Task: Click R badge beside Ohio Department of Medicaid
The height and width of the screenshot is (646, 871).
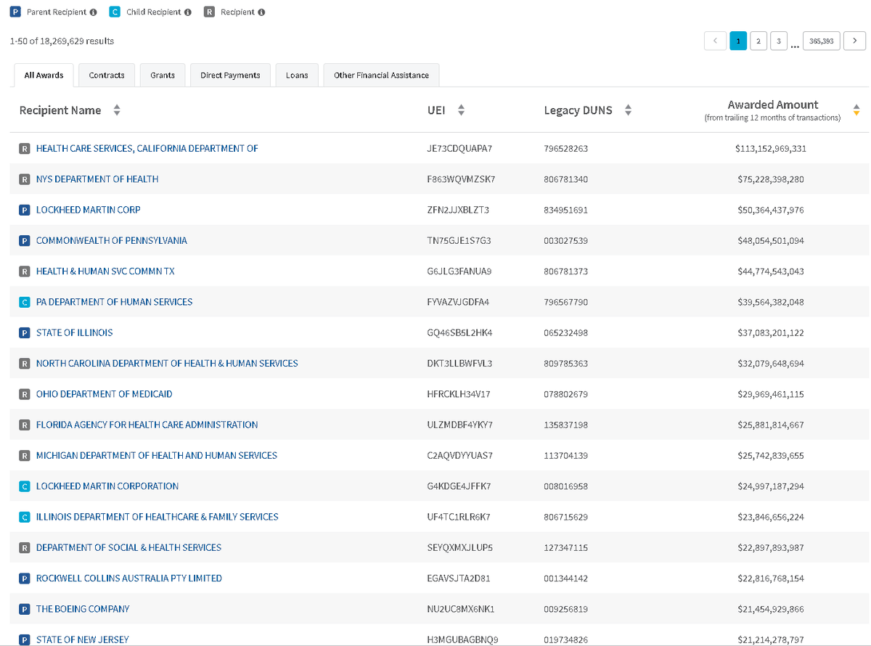Action: 24,394
